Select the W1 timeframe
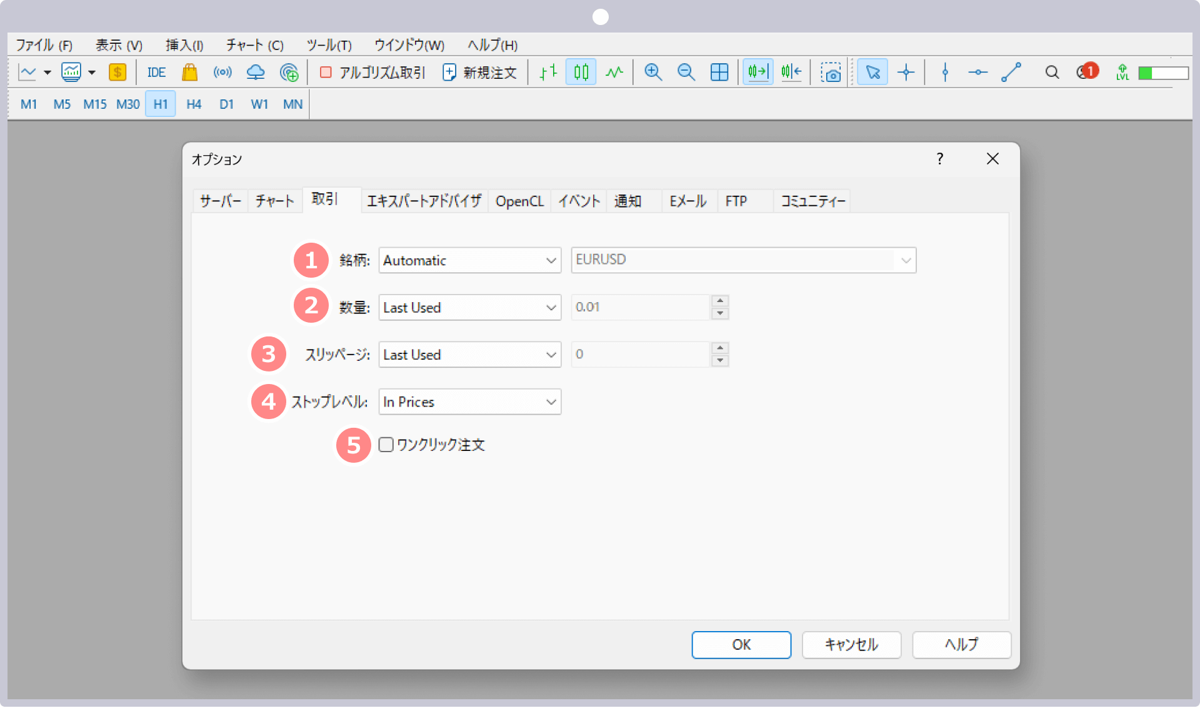The width and height of the screenshot is (1200, 708). (259, 104)
